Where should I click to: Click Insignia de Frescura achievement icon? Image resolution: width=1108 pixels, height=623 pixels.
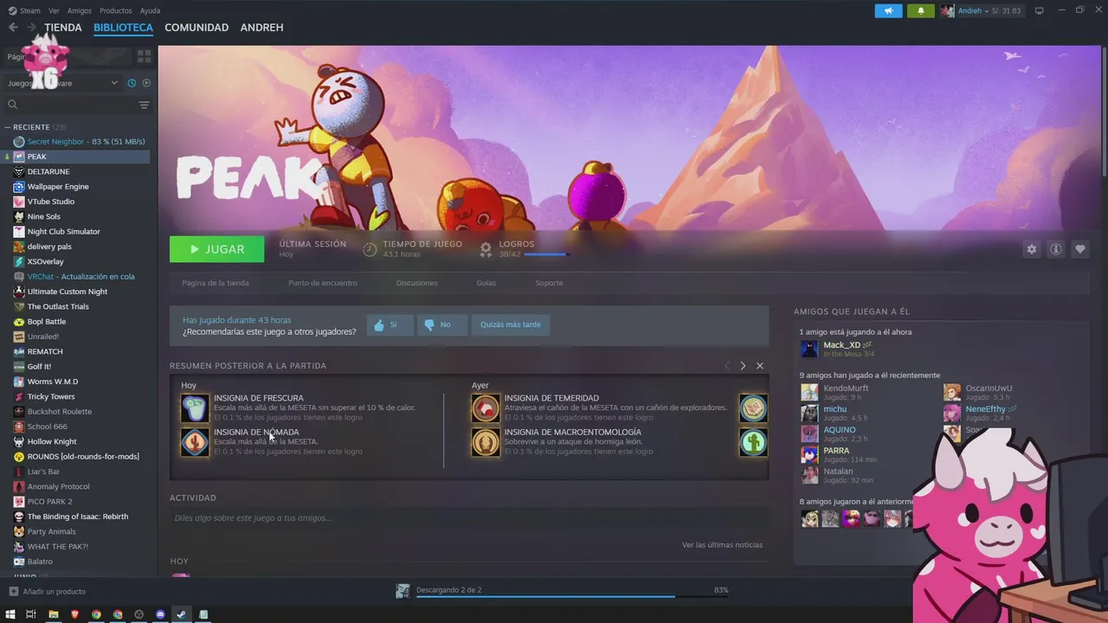coord(195,408)
